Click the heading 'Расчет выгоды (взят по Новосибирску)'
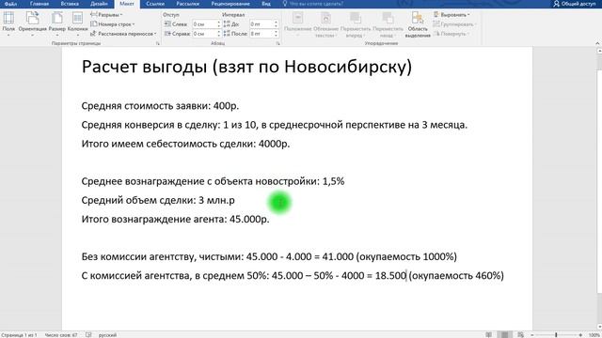The height and width of the screenshot is (338, 602). click(x=246, y=67)
